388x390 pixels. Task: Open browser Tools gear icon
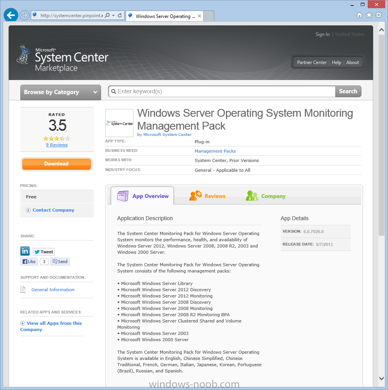[x=379, y=15]
